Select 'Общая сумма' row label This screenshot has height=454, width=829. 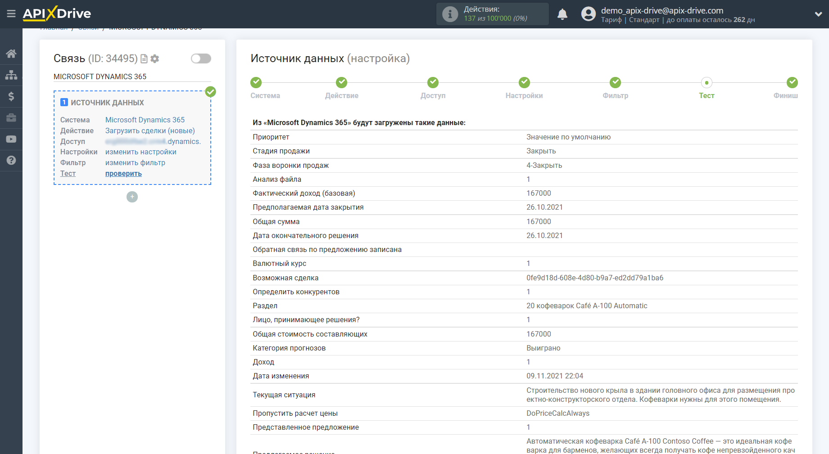[x=276, y=221]
